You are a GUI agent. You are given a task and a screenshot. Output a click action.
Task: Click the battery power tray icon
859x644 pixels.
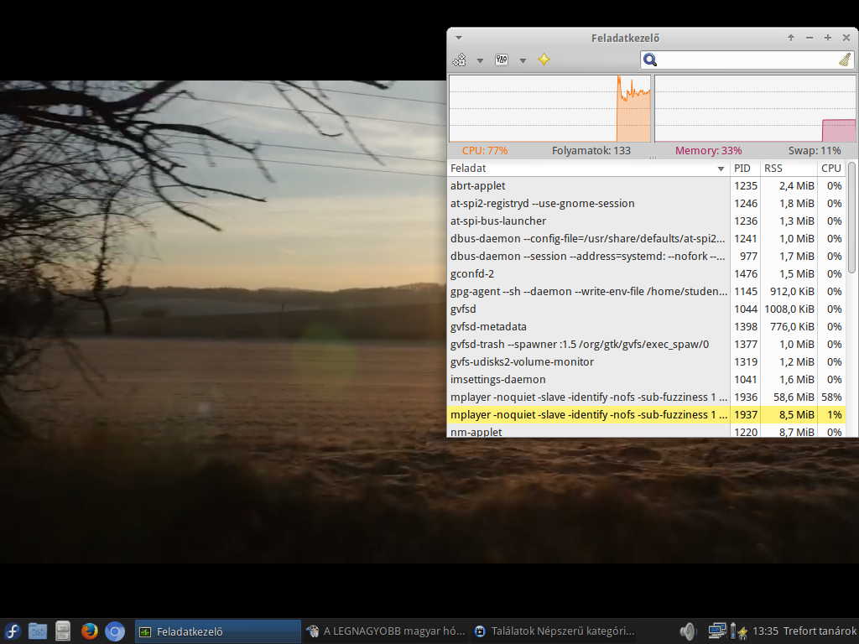click(x=738, y=631)
